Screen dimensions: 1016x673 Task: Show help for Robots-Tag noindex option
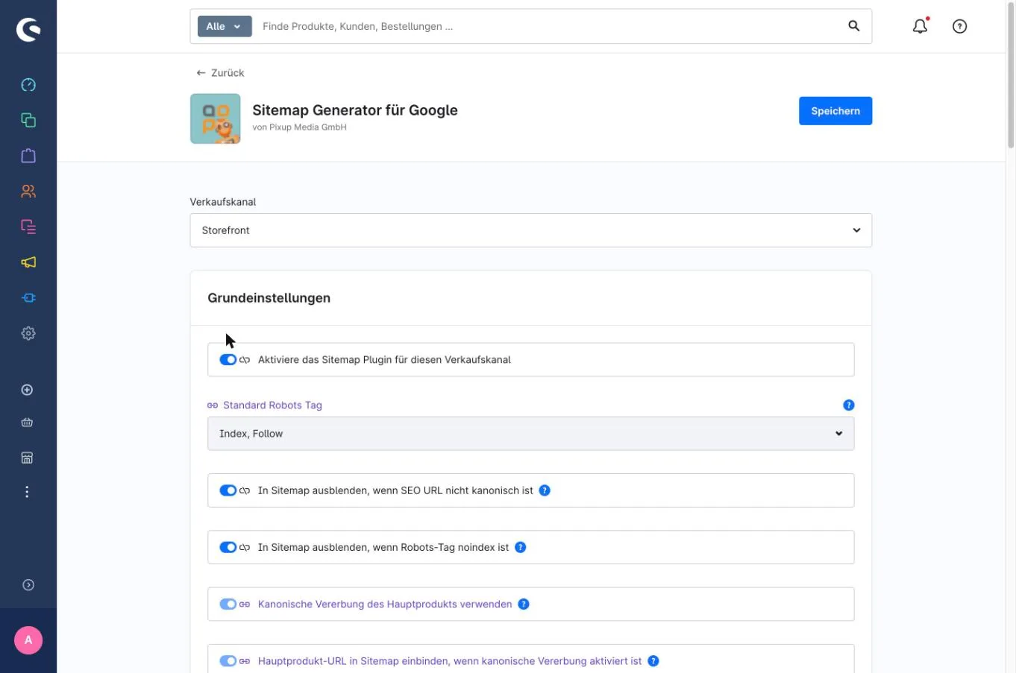(521, 547)
